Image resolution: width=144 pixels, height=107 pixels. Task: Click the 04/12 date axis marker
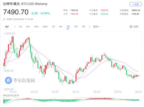(x=76, y=92)
